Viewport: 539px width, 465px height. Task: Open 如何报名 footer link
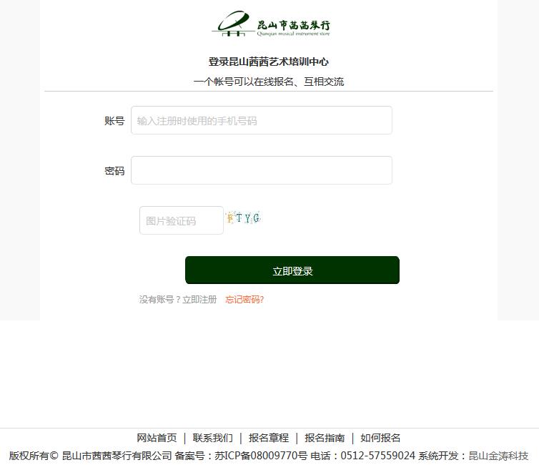click(380, 438)
